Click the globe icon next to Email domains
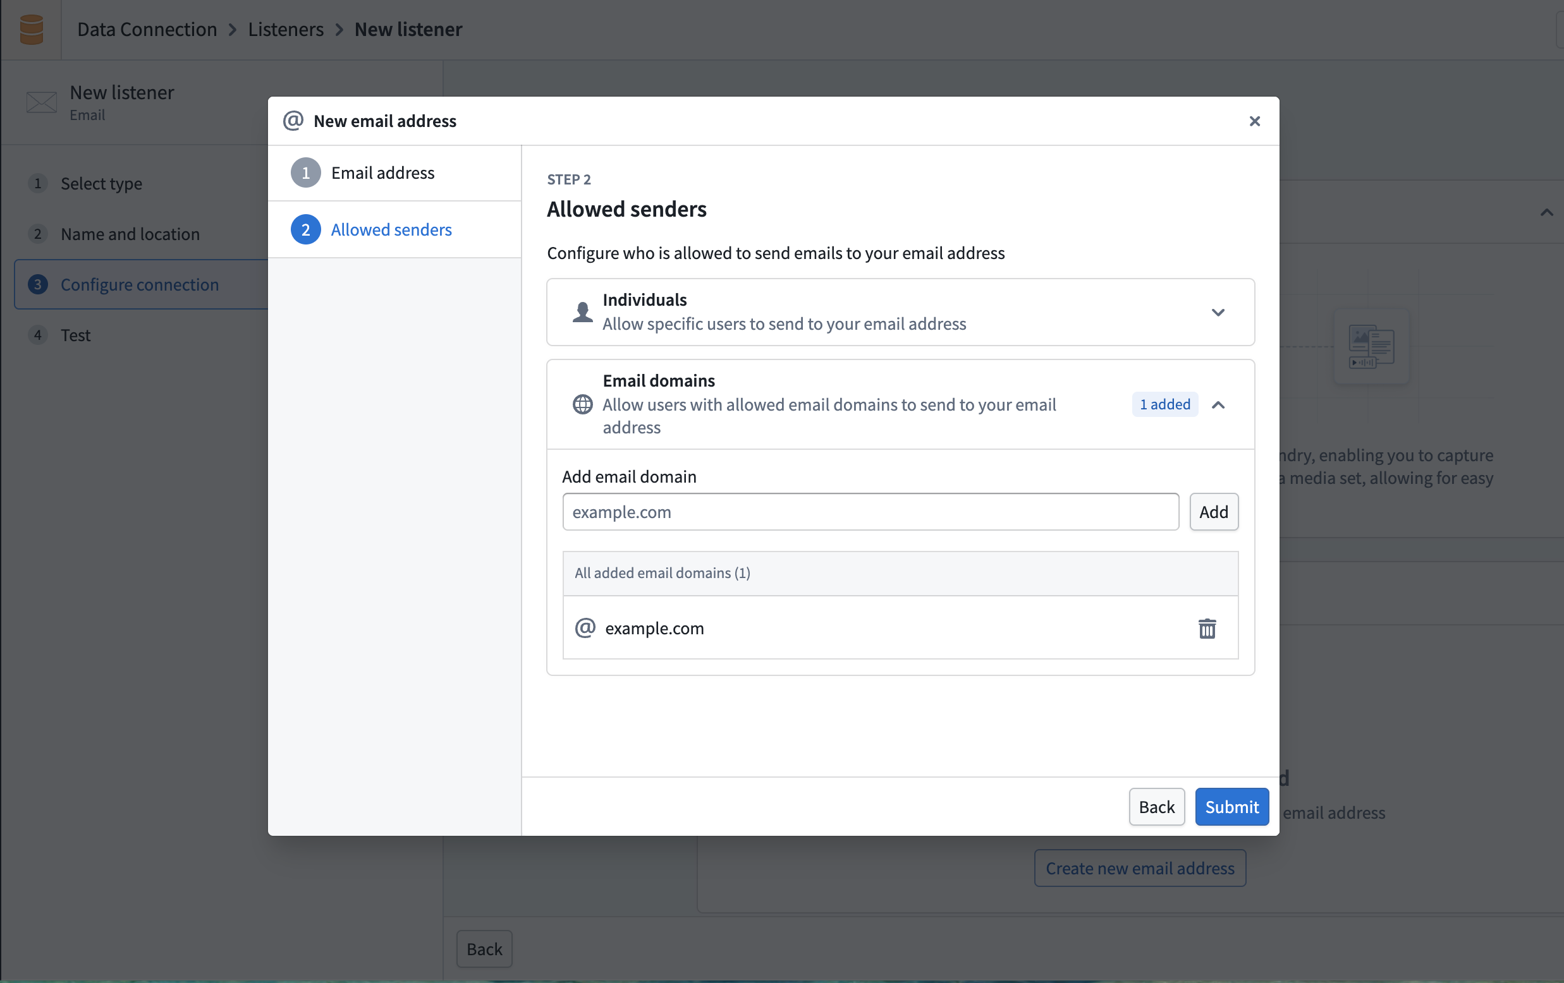 [582, 404]
